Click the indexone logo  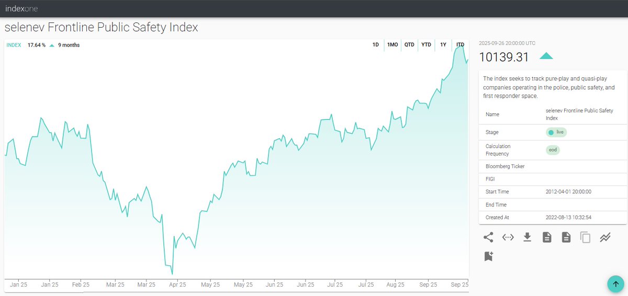pos(21,8)
